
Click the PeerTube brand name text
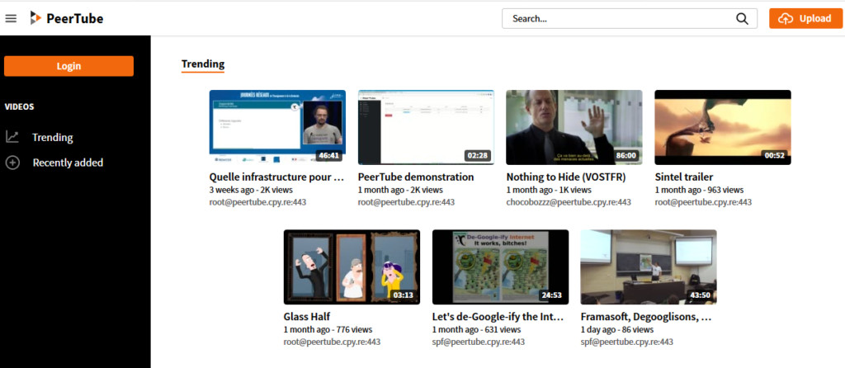point(75,19)
